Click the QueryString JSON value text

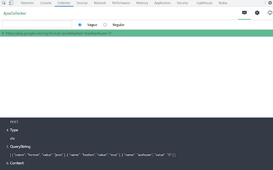click(x=93, y=155)
